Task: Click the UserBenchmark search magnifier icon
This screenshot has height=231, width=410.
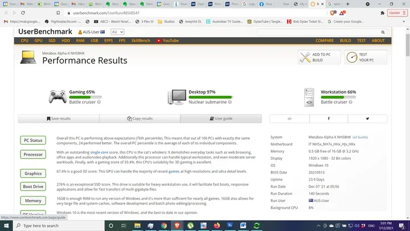Action: coord(383,32)
